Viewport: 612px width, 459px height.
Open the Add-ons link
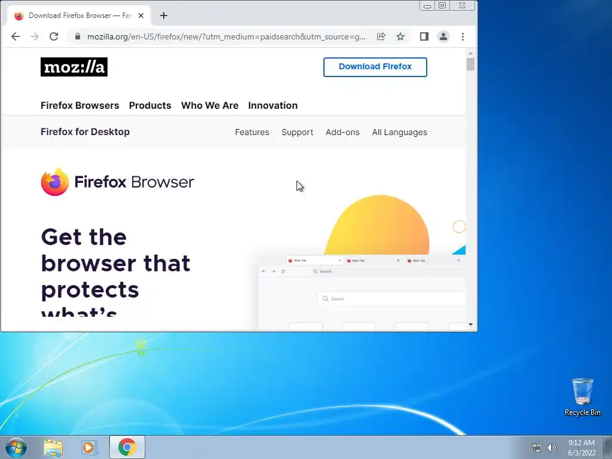342,132
